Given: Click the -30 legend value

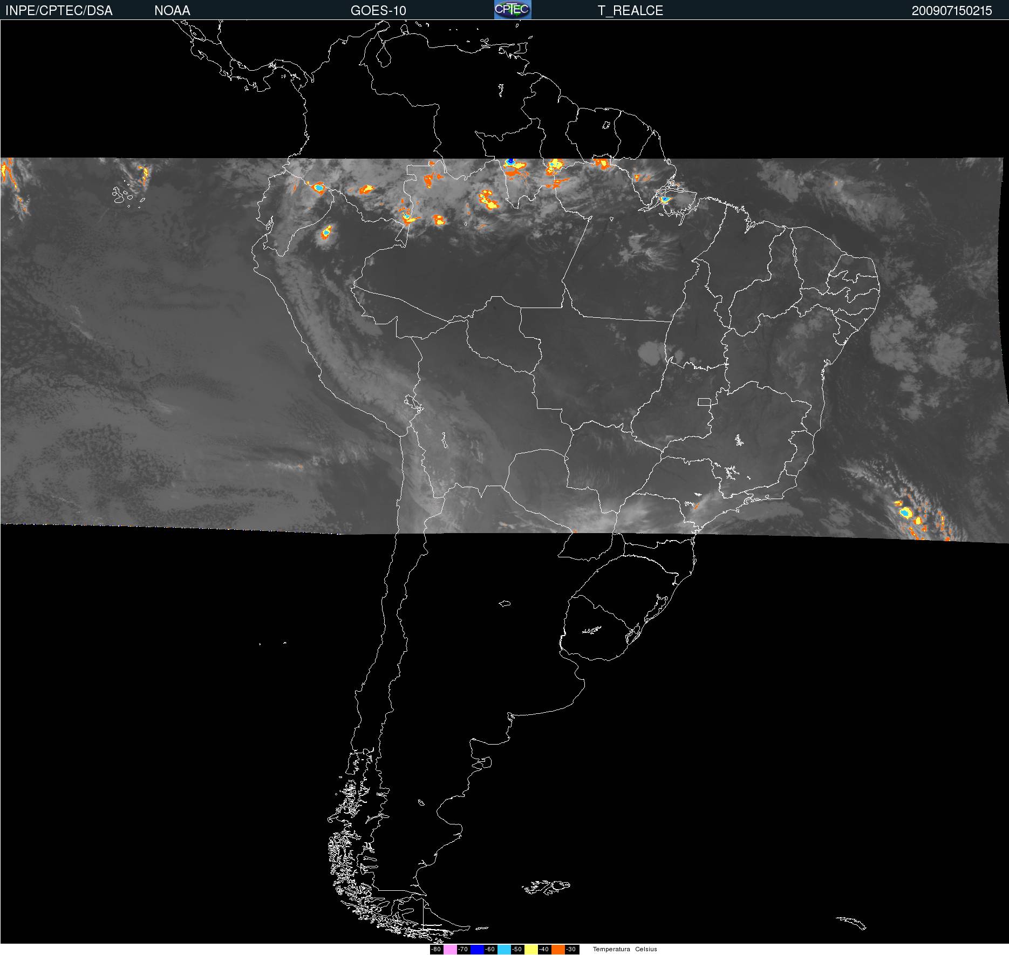Looking at the screenshot, I should point(571,949).
